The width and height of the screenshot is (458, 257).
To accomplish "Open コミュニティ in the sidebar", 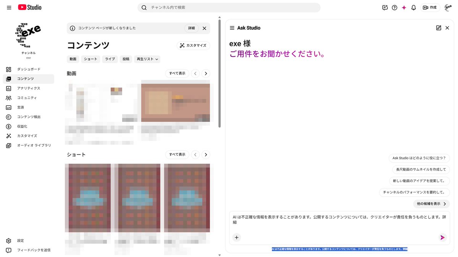I will (x=29, y=98).
